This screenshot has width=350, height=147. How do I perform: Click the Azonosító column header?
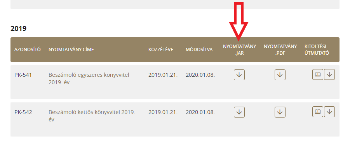tap(28, 50)
